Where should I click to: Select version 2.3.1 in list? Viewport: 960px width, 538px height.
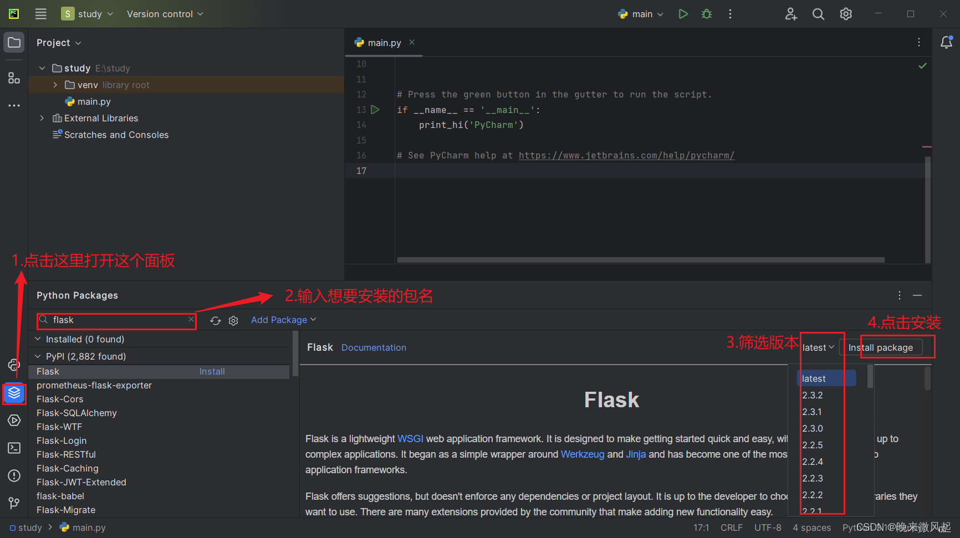coord(812,412)
